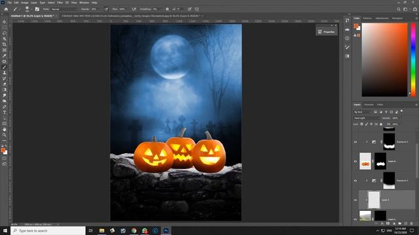Screen dimensions: 419x235
Task: Add a layer mask
Action: click(x=388, y=223)
